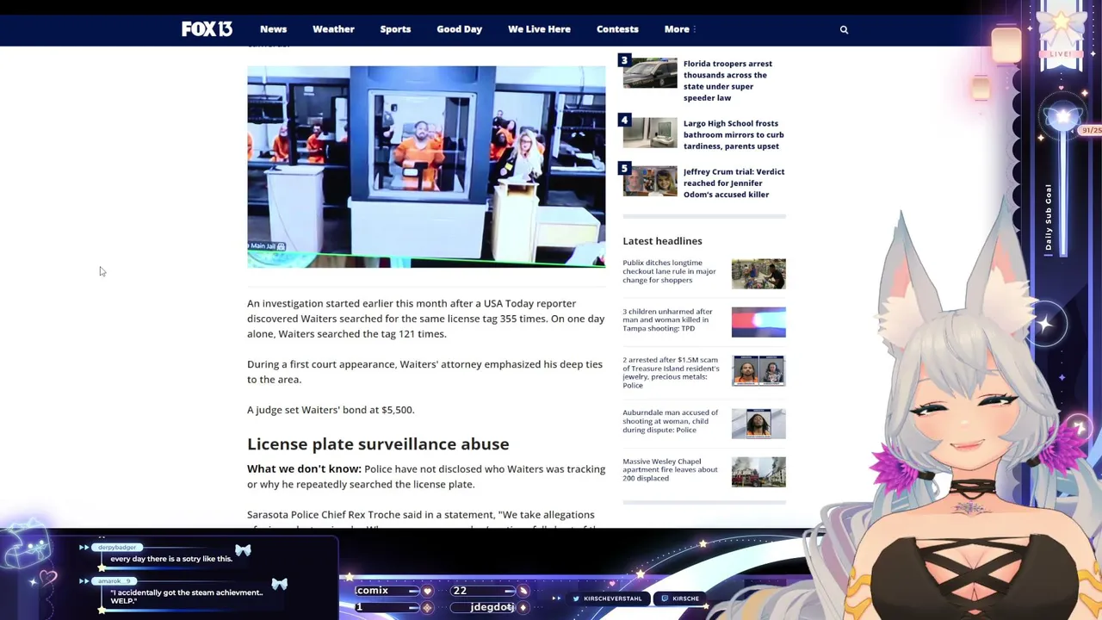Screen dimensions: 1102x620
Task: Open the News menu
Action: (273, 29)
